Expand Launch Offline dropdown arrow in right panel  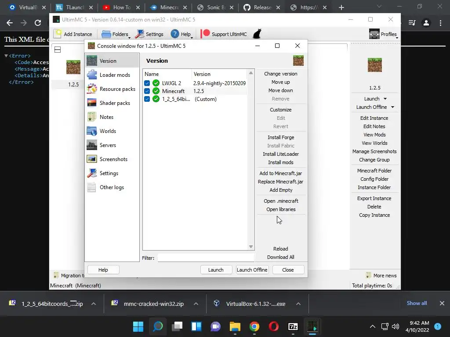click(x=392, y=107)
